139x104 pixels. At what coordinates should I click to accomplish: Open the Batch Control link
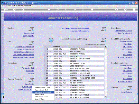coord(29,33)
